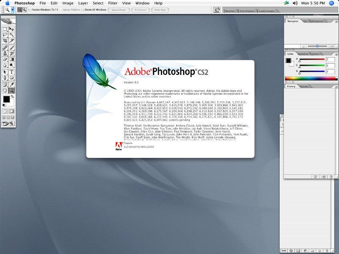Choose the Horizontal Type tool

click(12, 72)
